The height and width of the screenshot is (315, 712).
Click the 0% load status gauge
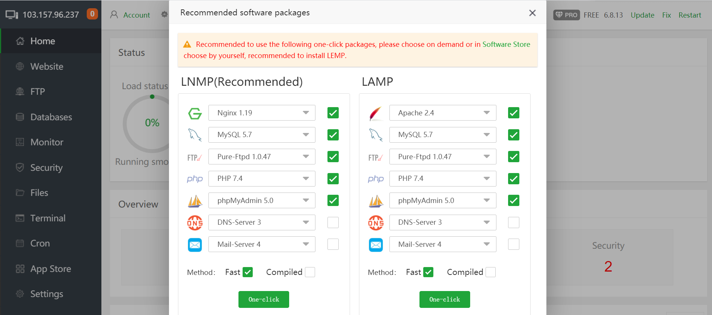(x=152, y=123)
